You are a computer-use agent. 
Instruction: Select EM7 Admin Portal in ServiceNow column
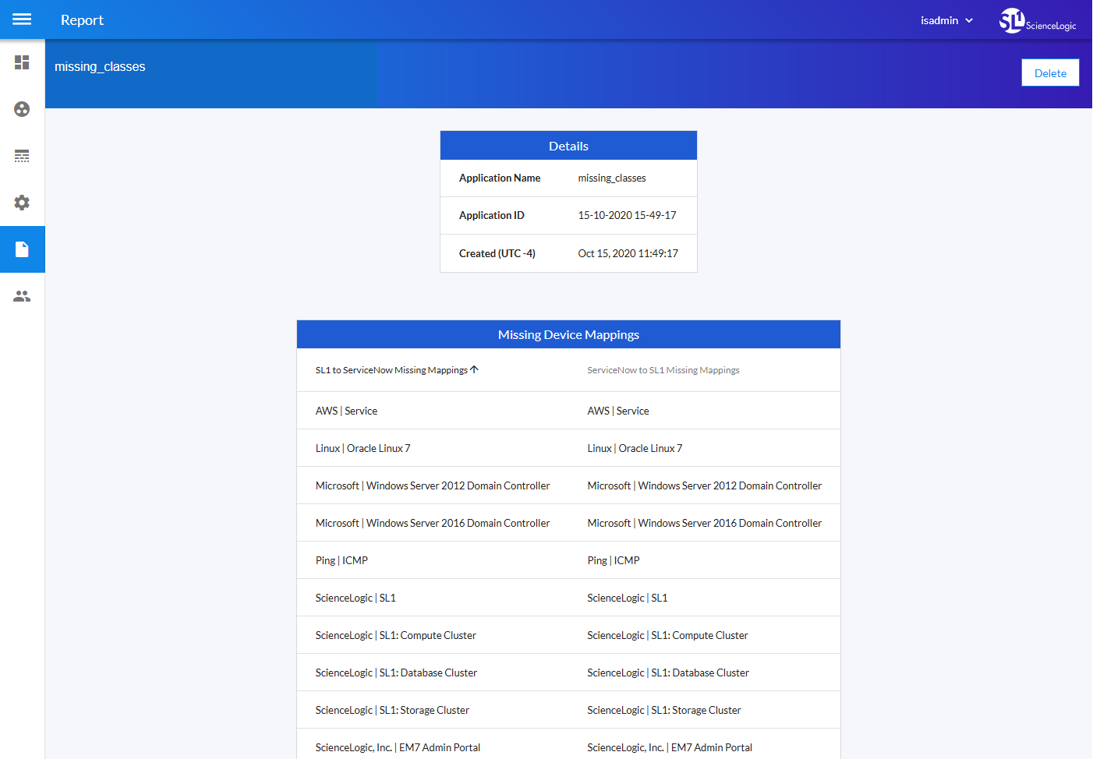pos(670,747)
